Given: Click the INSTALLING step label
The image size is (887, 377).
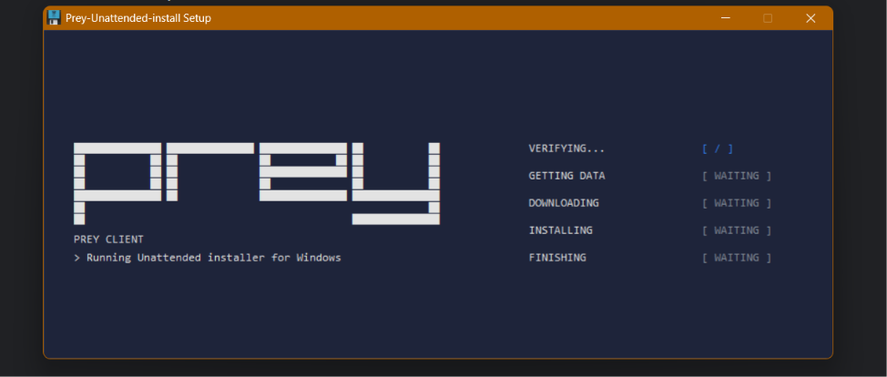Looking at the screenshot, I should (561, 230).
